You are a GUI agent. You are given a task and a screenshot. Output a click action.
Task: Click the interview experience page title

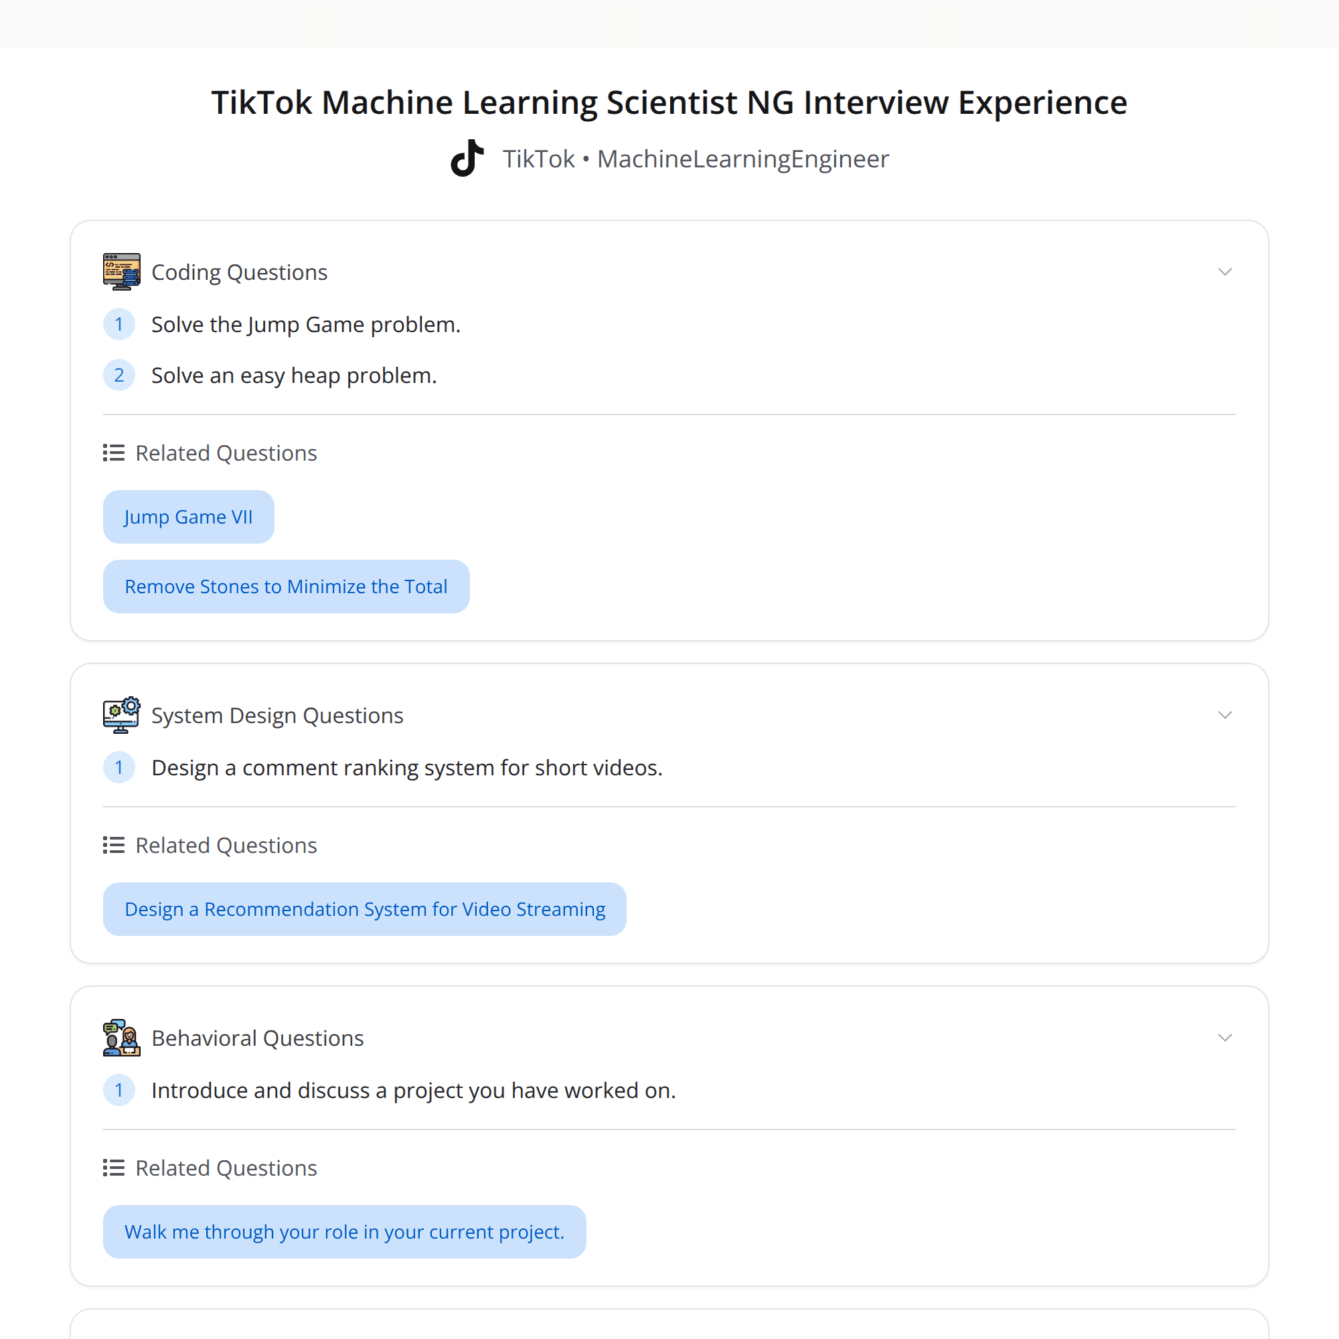click(668, 102)
